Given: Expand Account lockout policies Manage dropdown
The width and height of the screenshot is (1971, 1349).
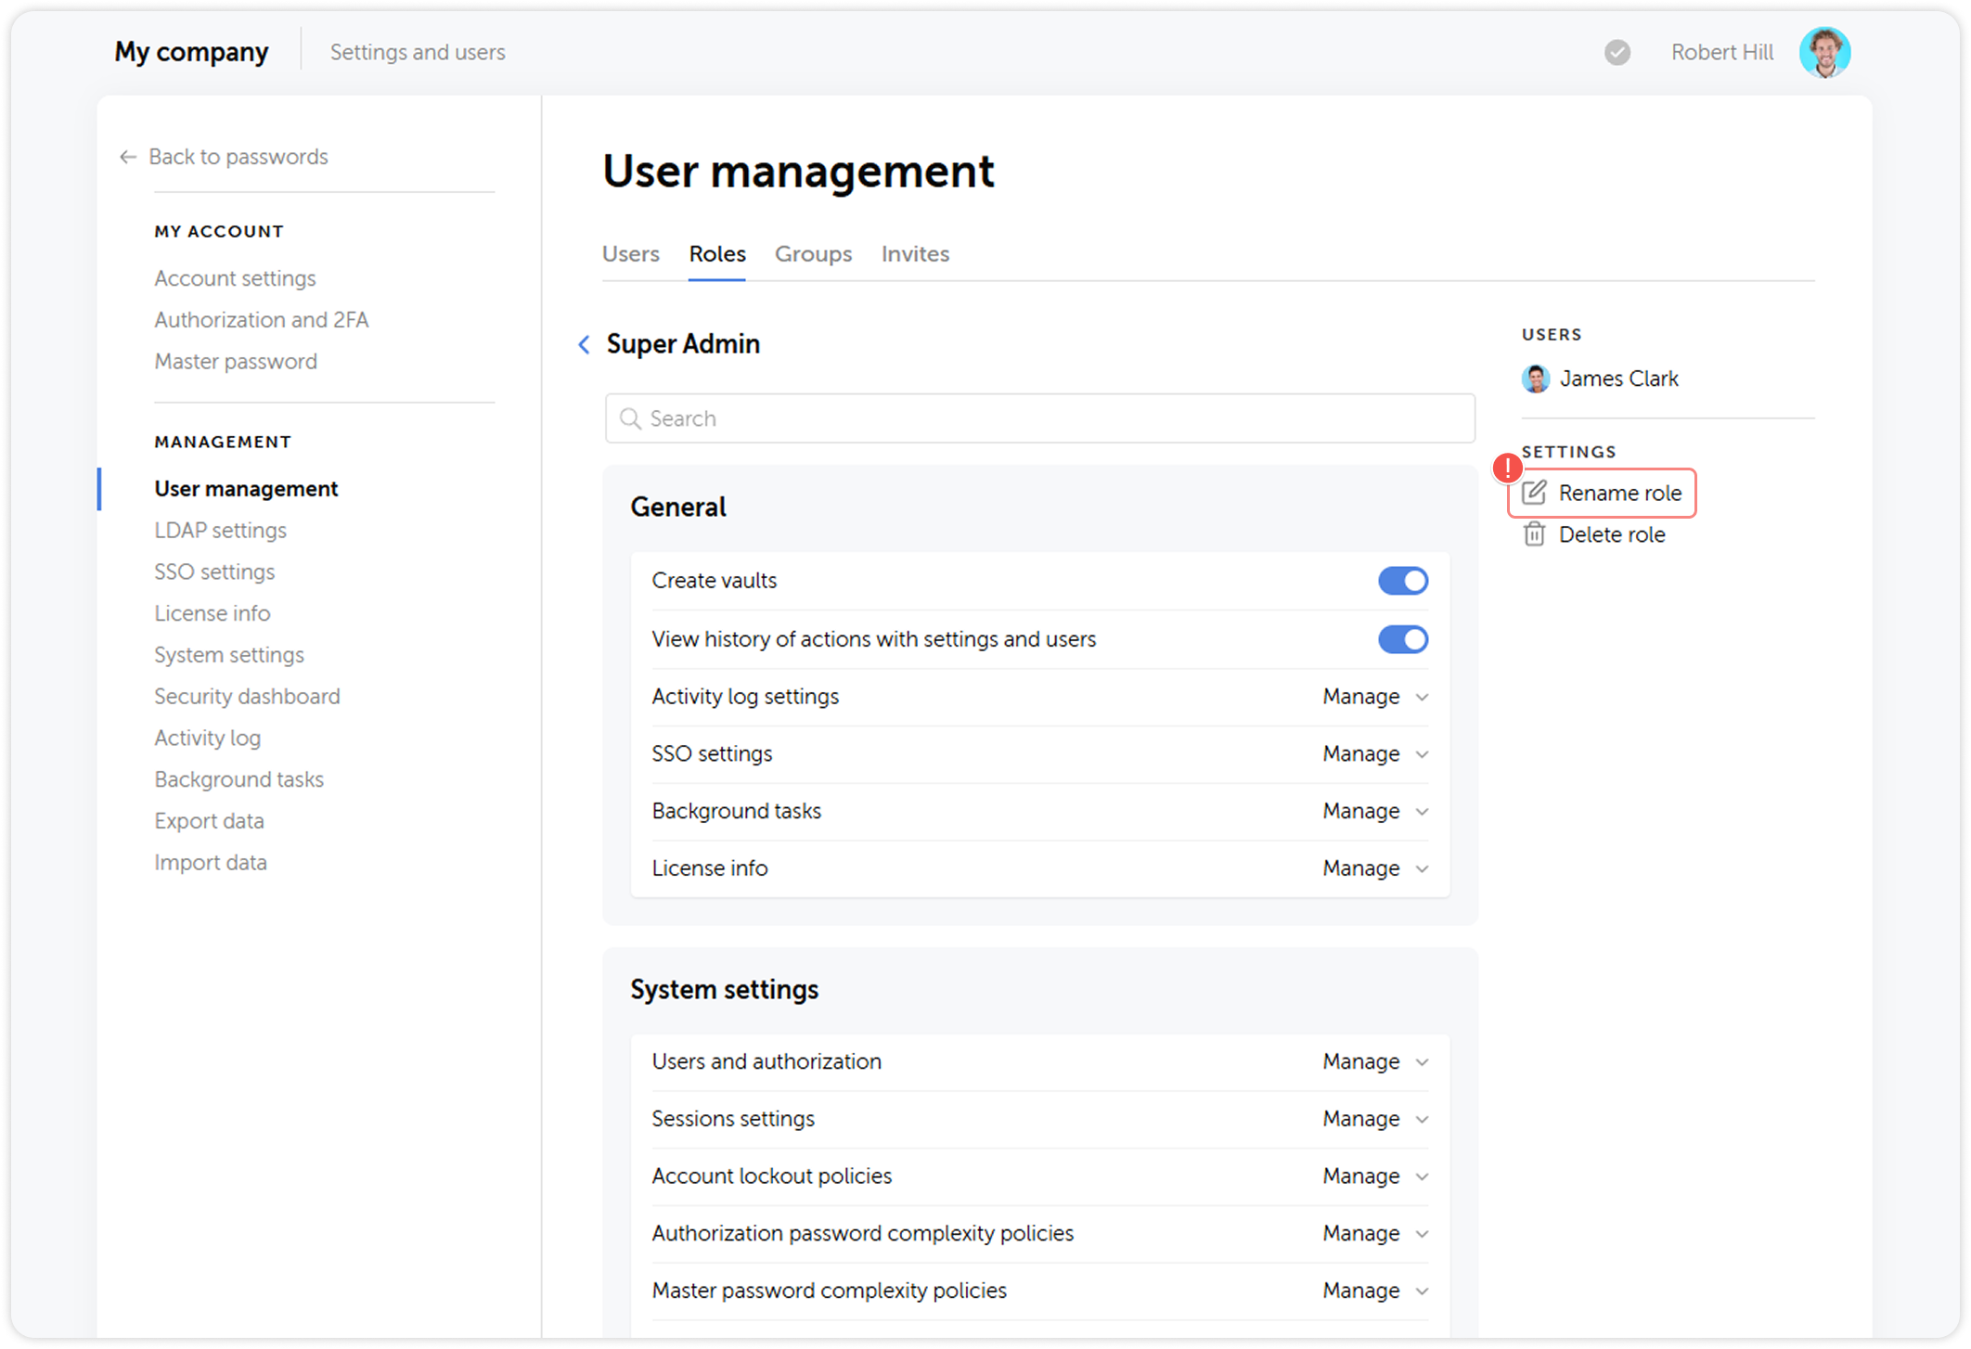Looking at the screenshot, I should click(x=1375, y=1176).
